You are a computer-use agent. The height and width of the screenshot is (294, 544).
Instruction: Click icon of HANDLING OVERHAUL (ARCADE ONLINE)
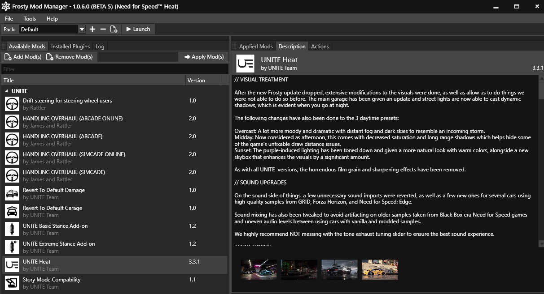coord(12,122)
